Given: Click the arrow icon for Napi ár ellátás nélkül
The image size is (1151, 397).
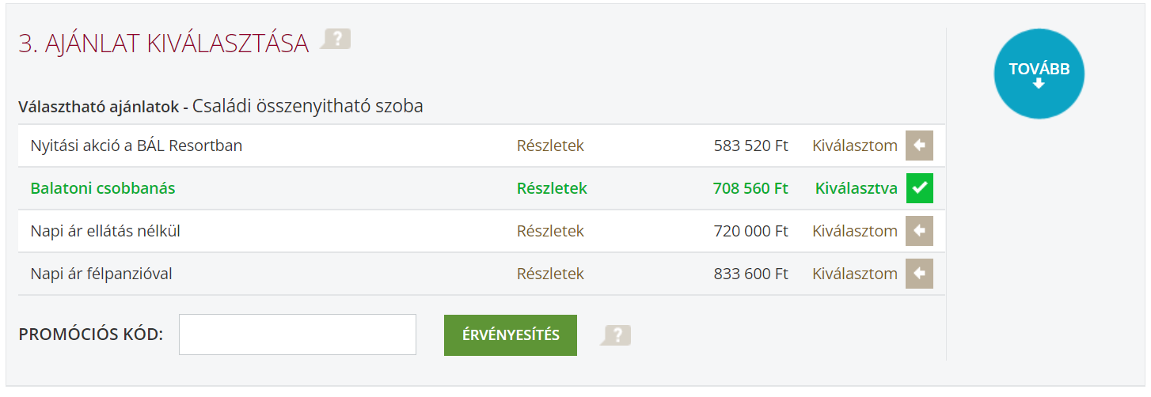Looking at the screenshot, I should point(920,231).
